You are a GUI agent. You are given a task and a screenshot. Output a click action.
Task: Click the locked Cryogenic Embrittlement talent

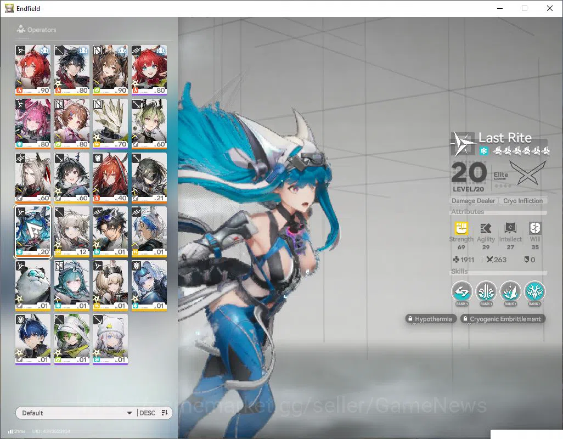[503, 319]
